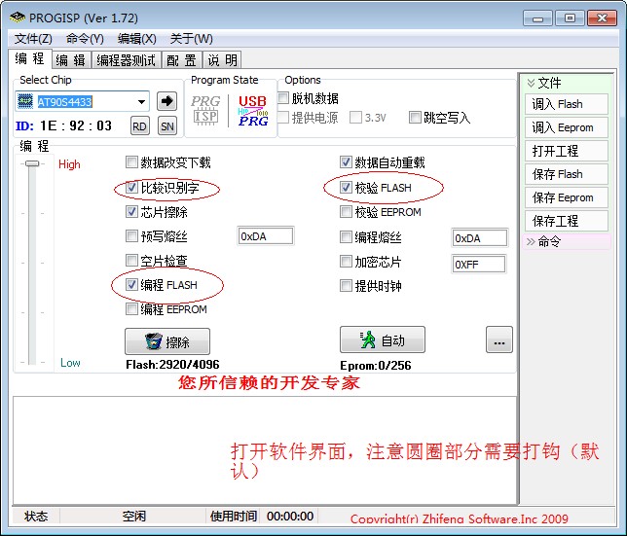
Task: Switch to the 编 辑 tab
Action: tap(71, 60)
